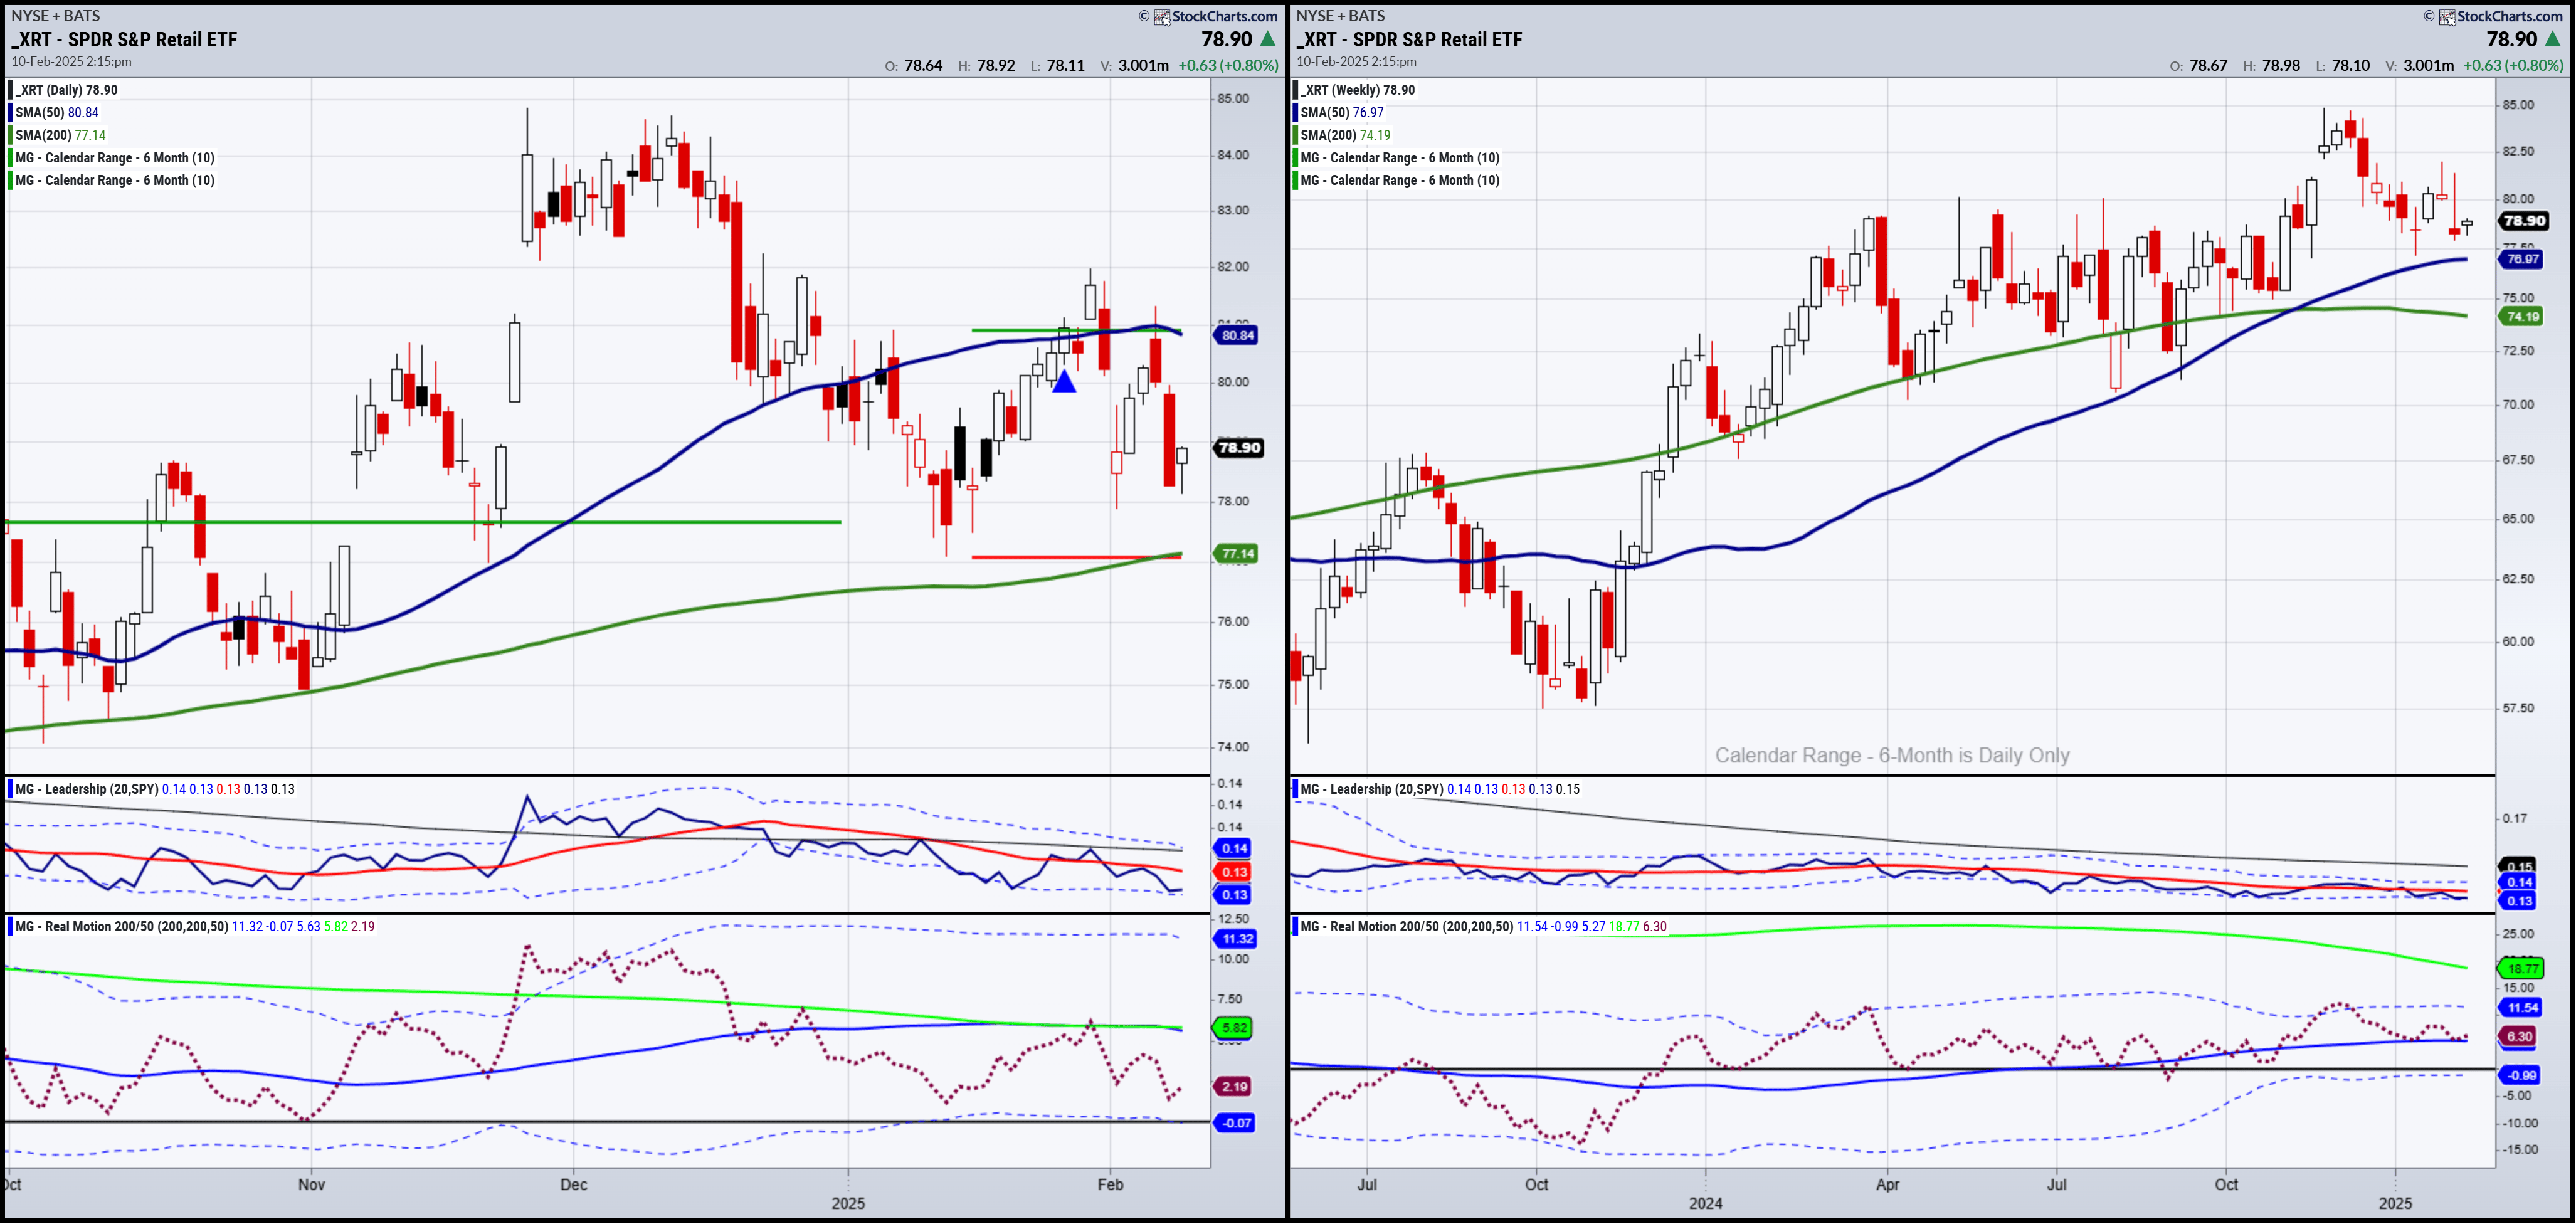Click the H: 78.98 high value in the weekly header

2272,66
